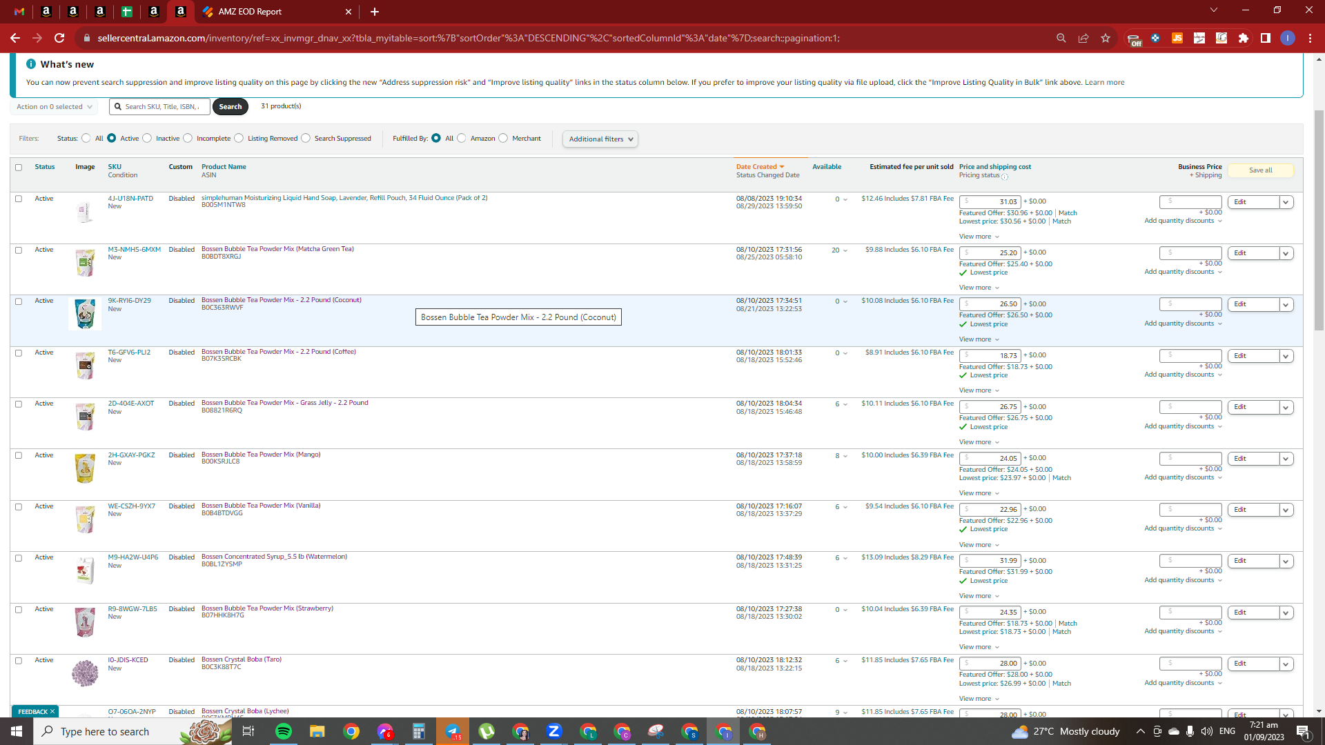
Task: Click Match beside the Mango lowest price
Action: [x=1062, y=478]
